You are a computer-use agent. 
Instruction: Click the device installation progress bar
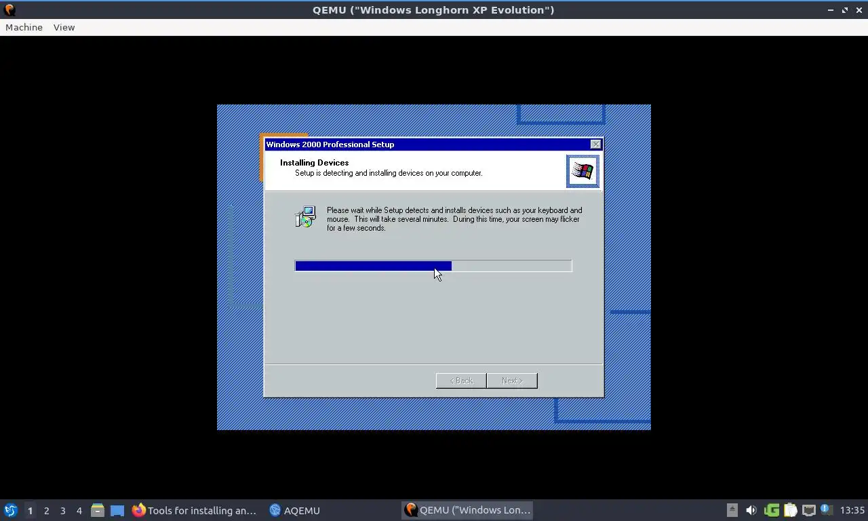point(433,266)
